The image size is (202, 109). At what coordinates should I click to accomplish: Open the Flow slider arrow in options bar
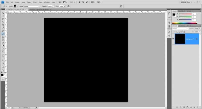[65, 6]
